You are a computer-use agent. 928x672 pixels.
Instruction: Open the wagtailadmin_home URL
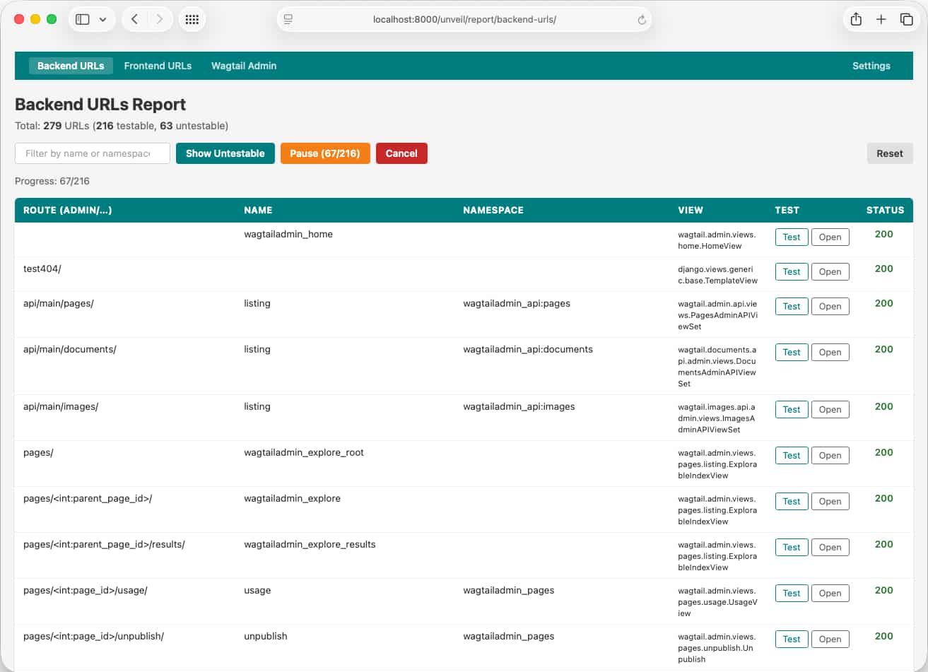[x=830, y=237]
